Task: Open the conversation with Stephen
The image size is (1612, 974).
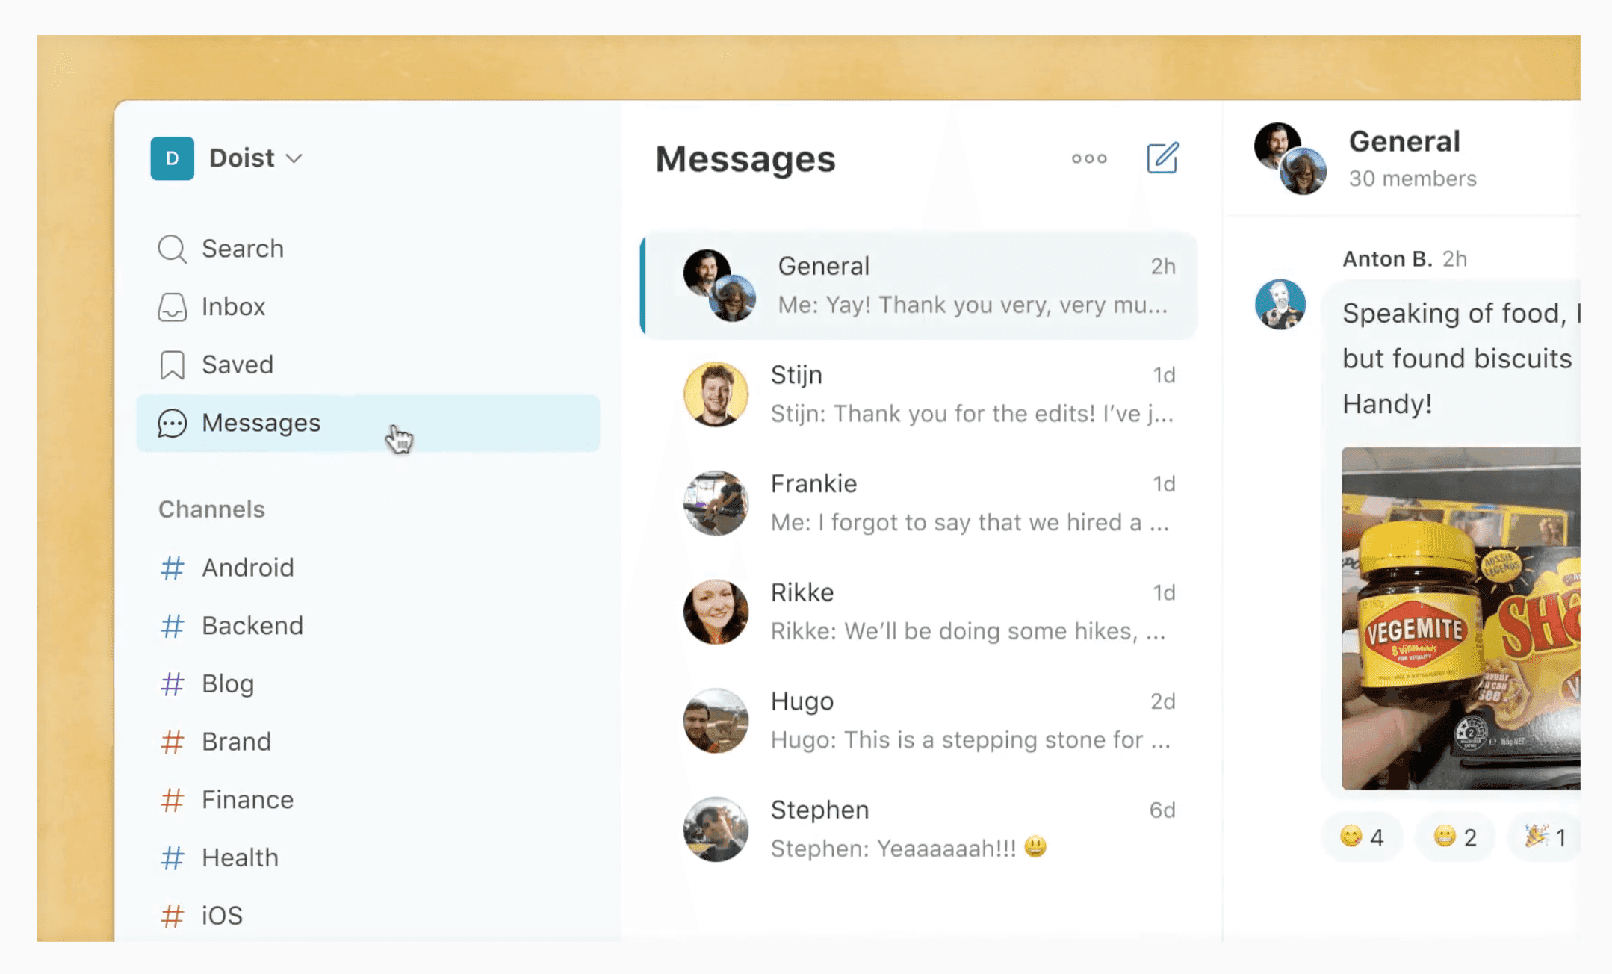Action: 919,830
